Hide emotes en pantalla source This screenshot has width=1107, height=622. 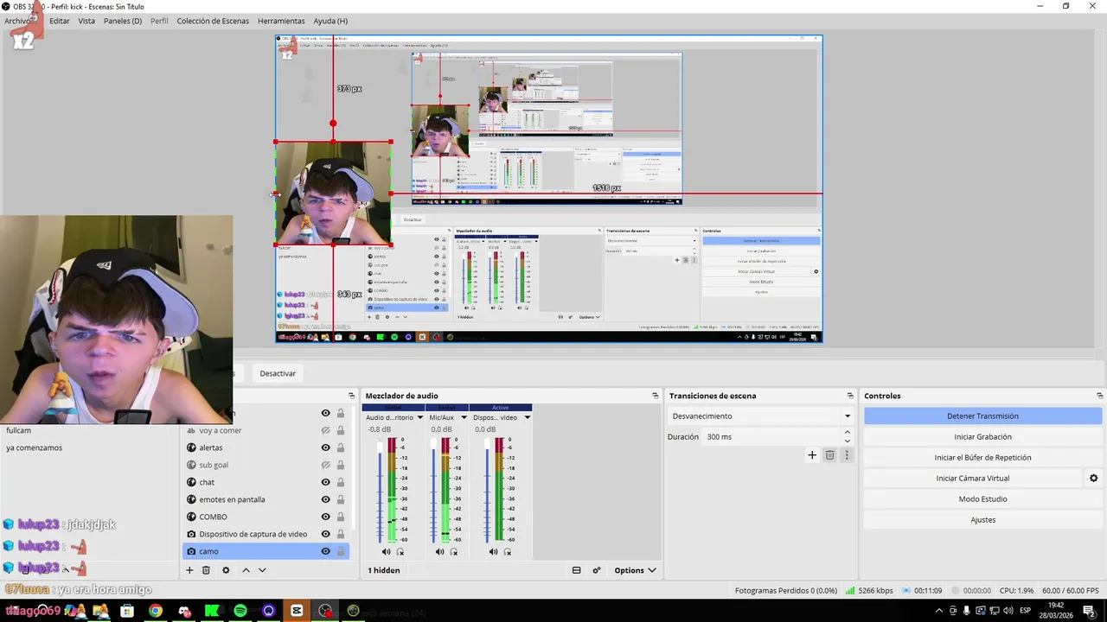(326, 499)
